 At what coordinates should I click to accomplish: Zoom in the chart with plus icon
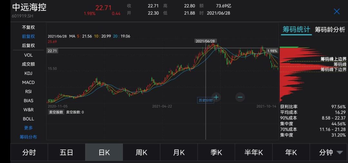(x=216, y=97)
